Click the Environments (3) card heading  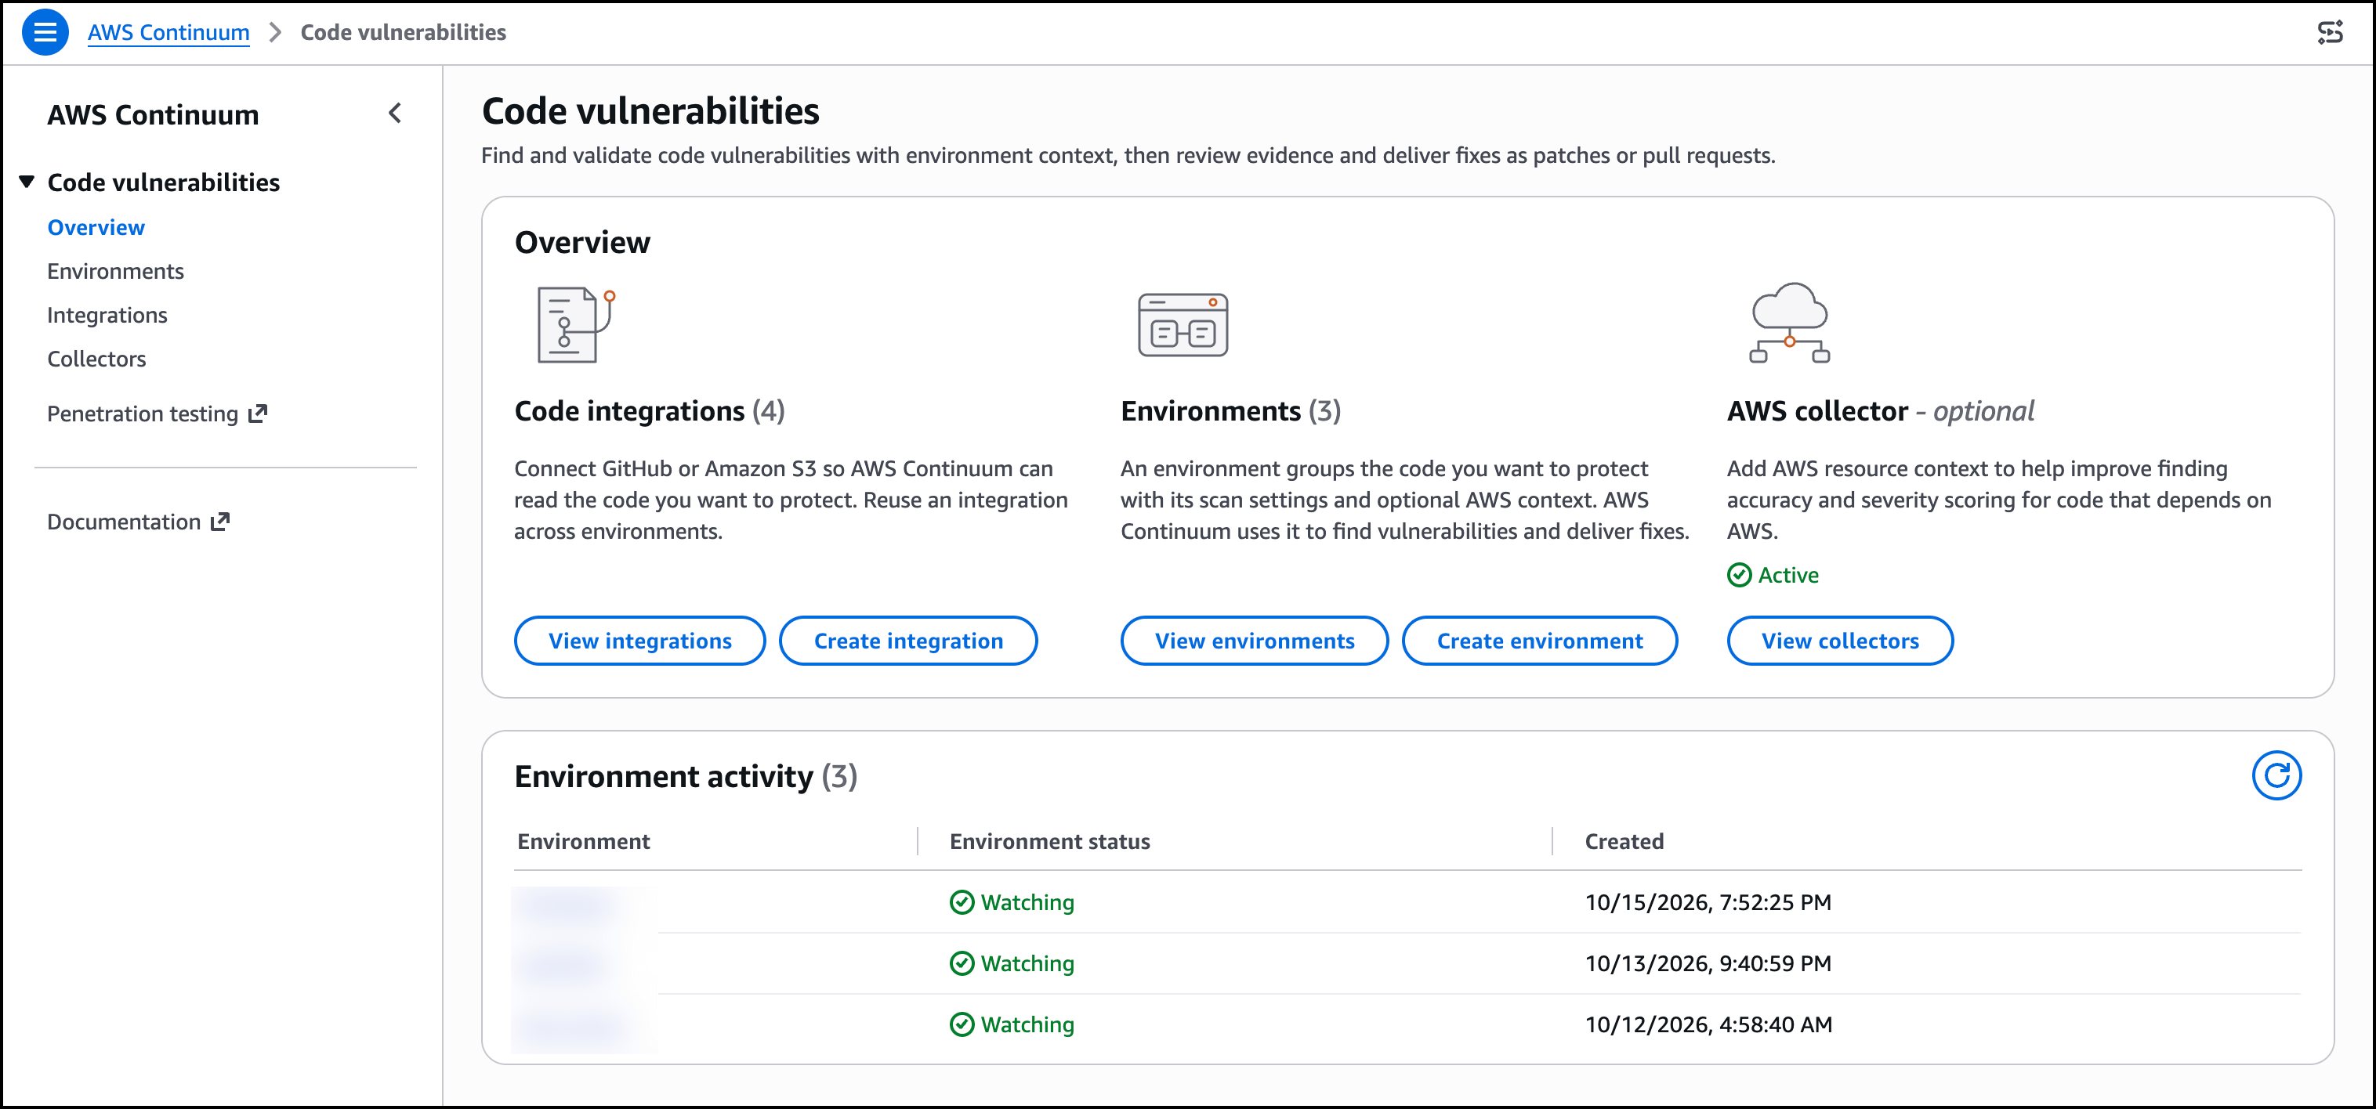(1230, 410)
